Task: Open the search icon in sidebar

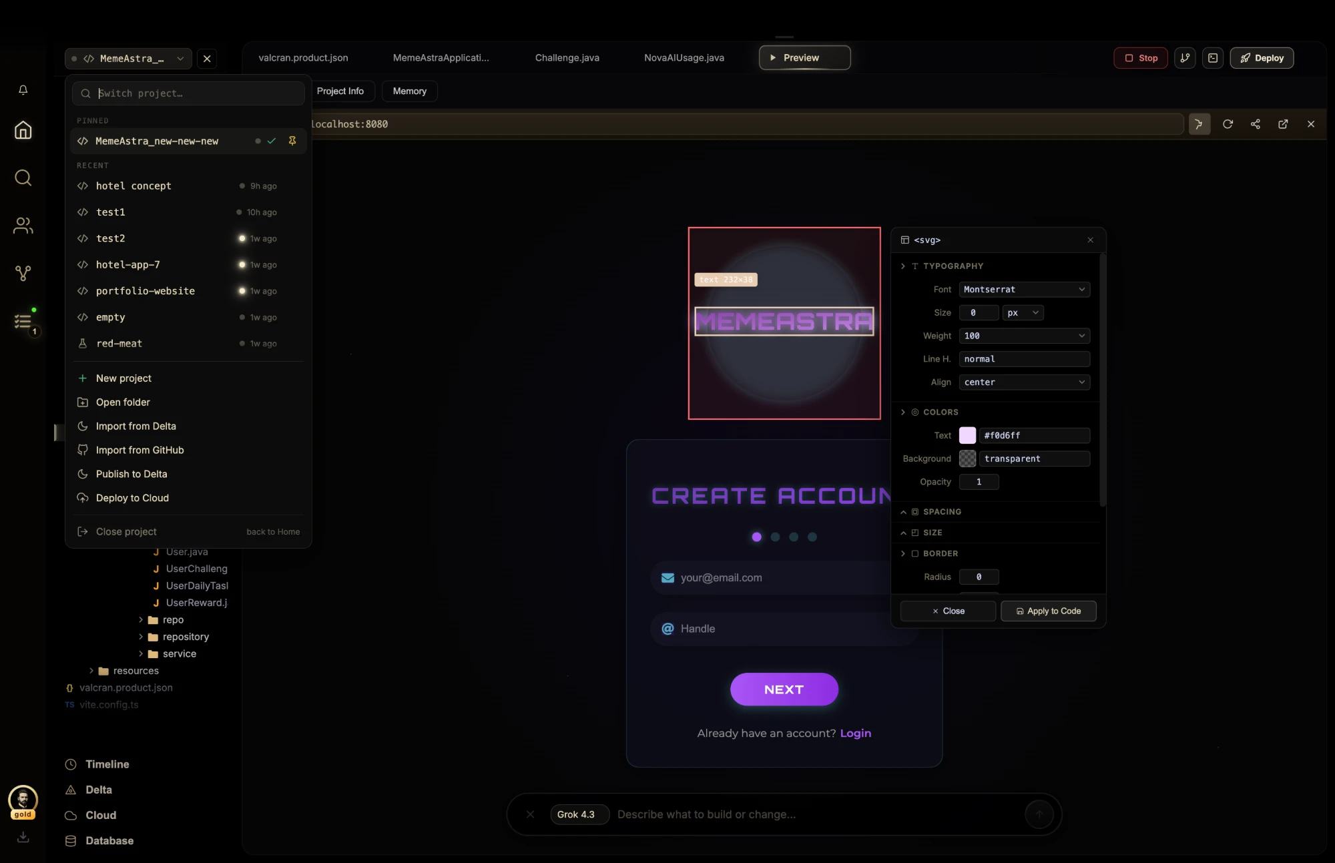Action: pyautogui.click(x=23, y=178)
